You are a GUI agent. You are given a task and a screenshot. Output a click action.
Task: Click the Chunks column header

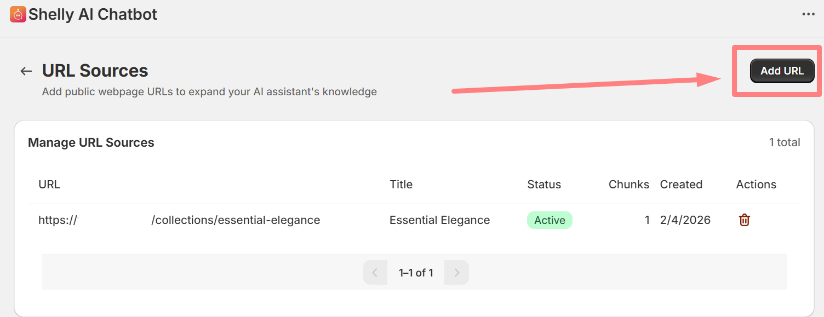[629, 185]
